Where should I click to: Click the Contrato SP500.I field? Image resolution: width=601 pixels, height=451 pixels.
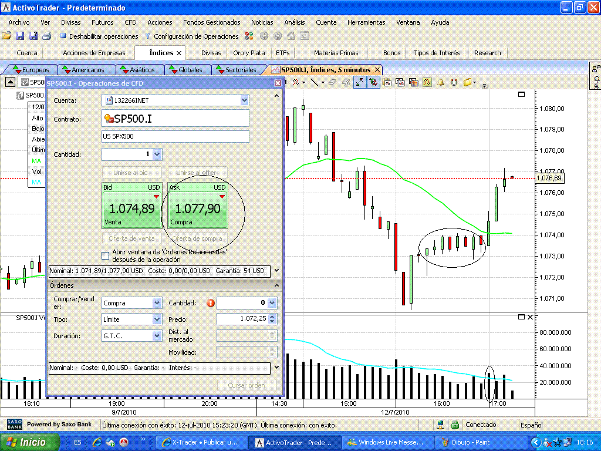175,119
